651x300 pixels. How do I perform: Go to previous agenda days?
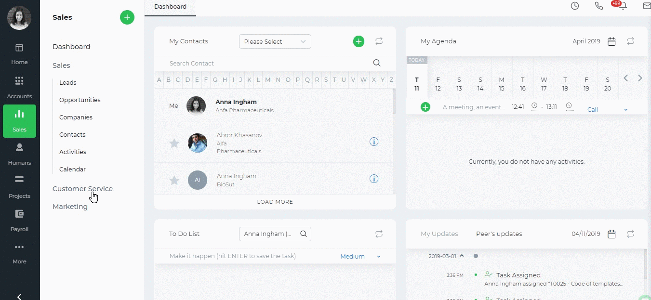(x=625, y=78)
